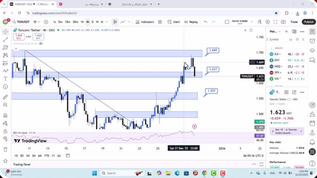The width and height of the screenshot is (317, 178).
Task: Start bar Replay mode
Action: (x=191, y=22)
